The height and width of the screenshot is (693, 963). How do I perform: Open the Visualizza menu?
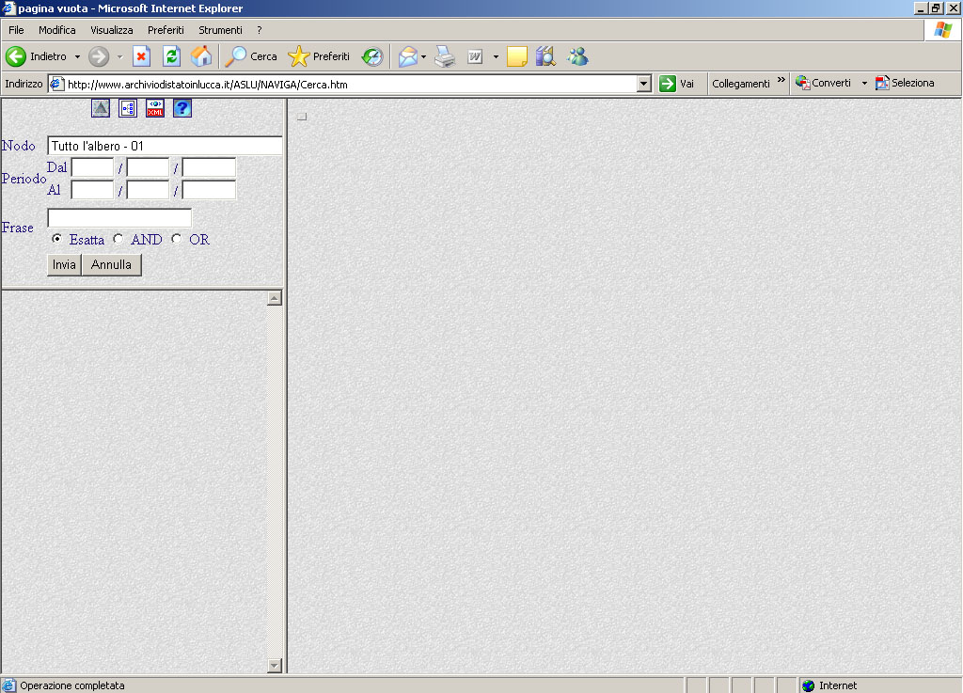(112, 30)
